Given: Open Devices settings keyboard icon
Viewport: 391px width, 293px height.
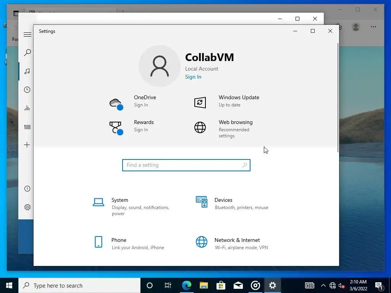Looking at the screenshot, I should (202, 202).
